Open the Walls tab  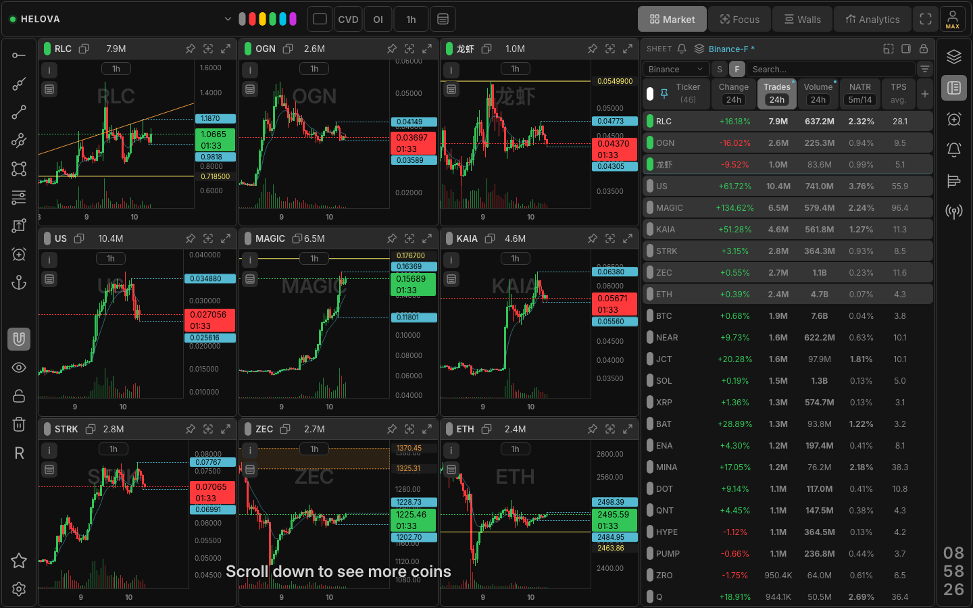803,20
